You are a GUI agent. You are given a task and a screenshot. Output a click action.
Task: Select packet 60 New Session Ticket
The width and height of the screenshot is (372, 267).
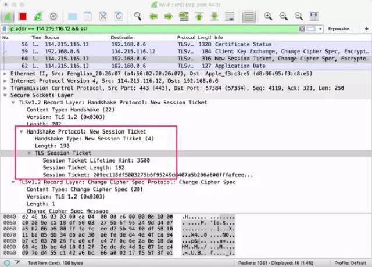186,59
